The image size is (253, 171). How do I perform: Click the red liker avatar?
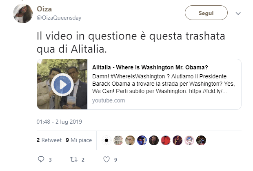166,140
